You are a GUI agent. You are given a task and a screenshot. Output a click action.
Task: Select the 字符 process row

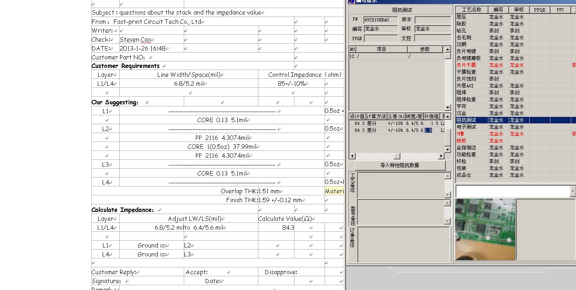click(515, 106)
